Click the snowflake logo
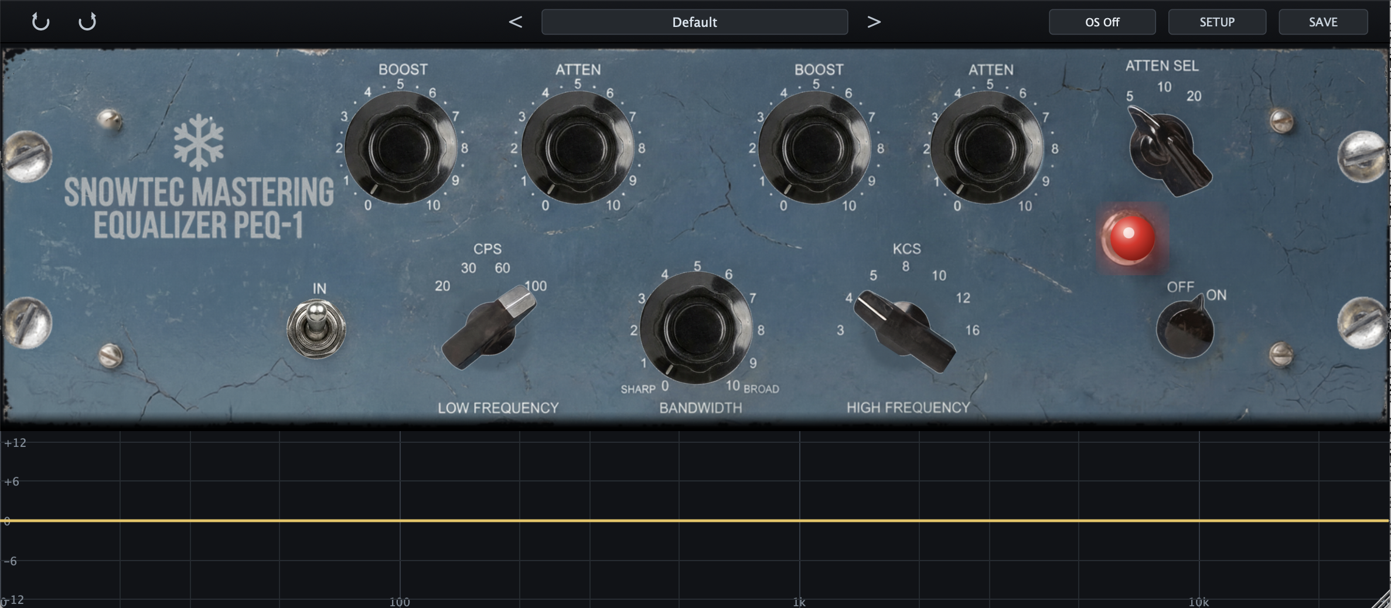 click(x=199, y=142)
